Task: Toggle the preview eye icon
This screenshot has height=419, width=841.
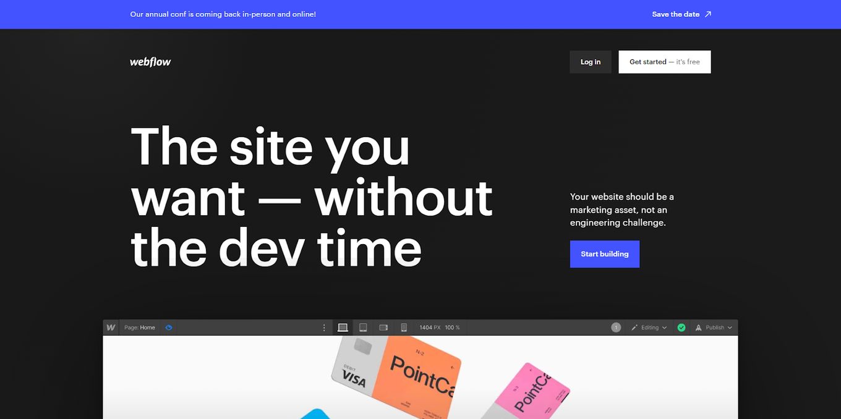Action: pos(169,328)
